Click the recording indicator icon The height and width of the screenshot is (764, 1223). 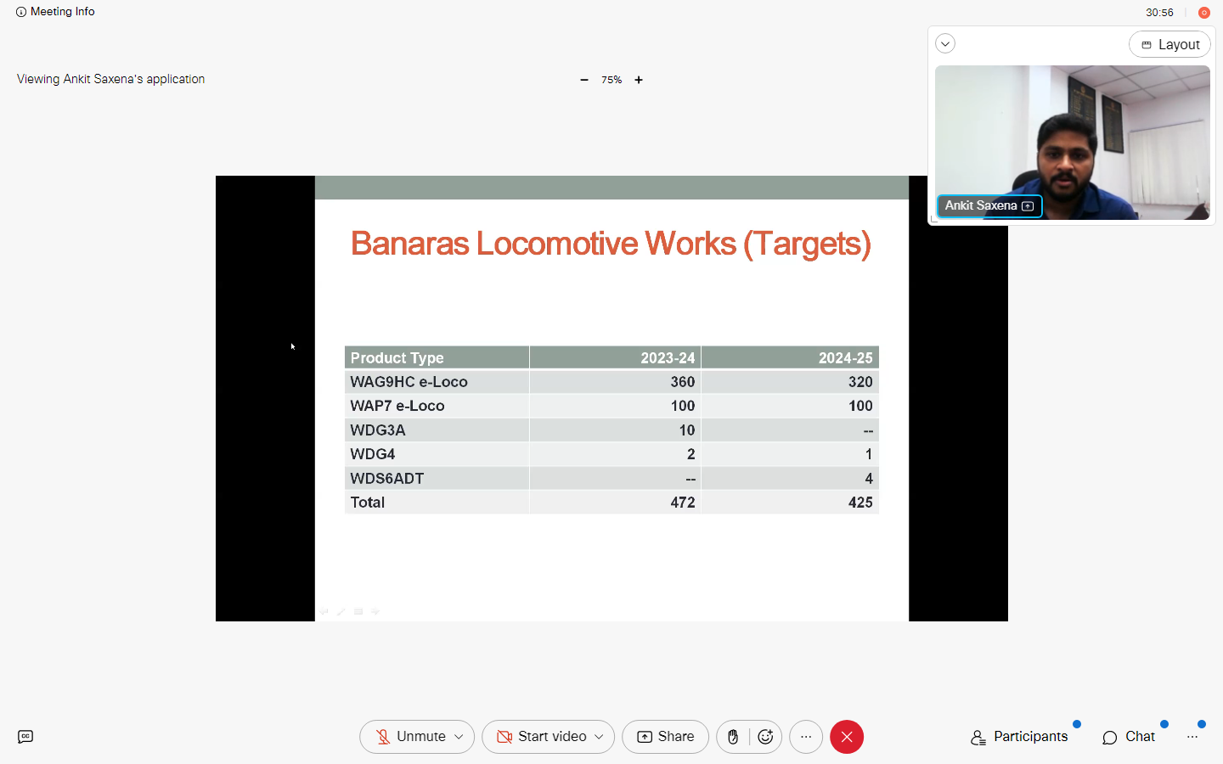tap(1203, 13)
